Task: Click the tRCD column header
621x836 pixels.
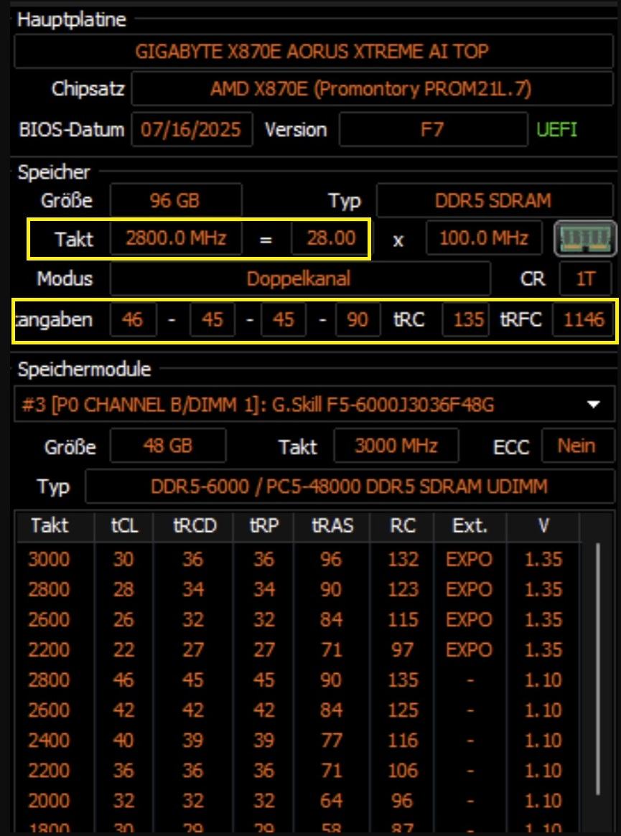Action: (194, 526)
